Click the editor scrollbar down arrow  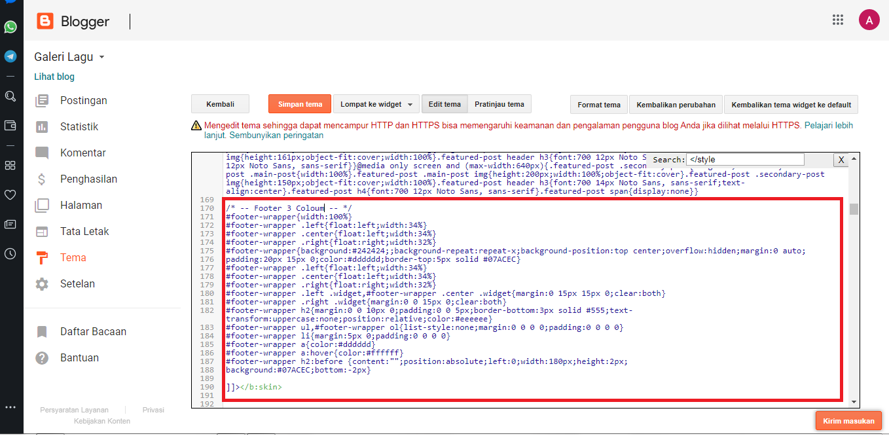[x=854, y=401]
